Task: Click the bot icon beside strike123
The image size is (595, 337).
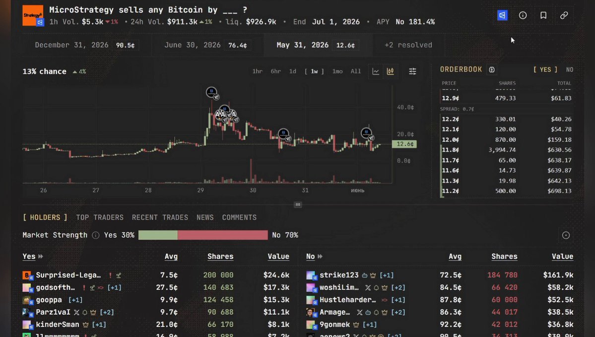Action: (364, 275)
